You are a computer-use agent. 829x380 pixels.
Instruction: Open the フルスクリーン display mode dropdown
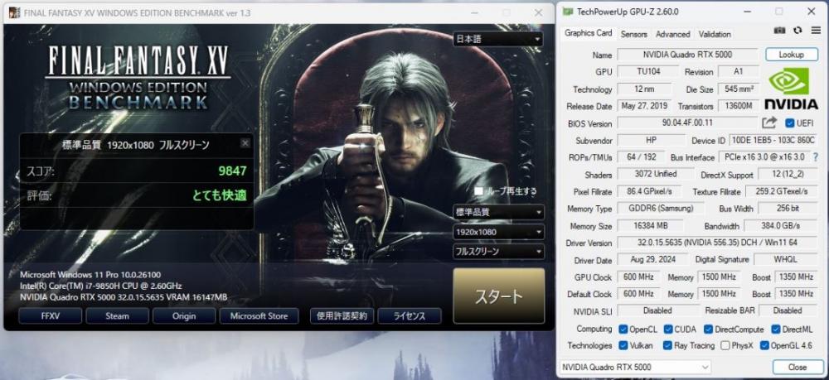click(x=498, y=252)
